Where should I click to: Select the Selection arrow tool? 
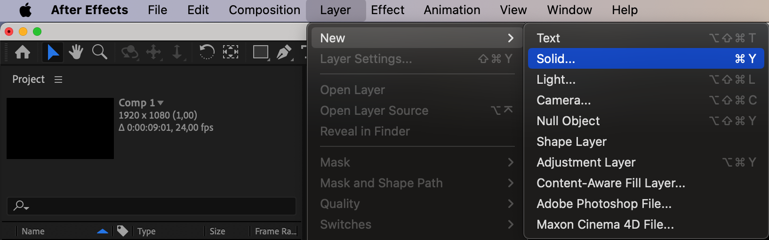click(x=53, y=52)
